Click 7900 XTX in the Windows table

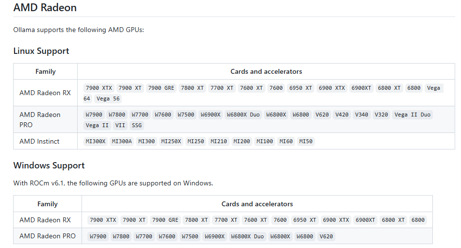[x=103, y=220]
